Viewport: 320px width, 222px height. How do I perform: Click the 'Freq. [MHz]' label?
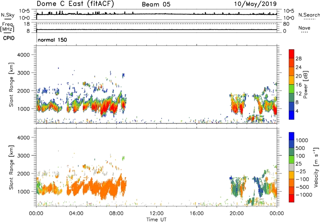click(7, 27)
